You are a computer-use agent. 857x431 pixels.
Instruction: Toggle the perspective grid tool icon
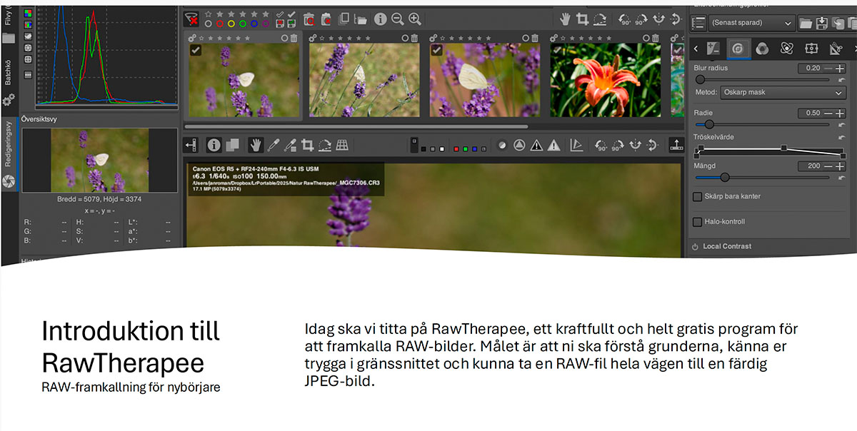click(343, 145)
